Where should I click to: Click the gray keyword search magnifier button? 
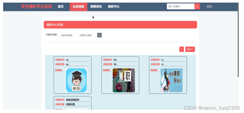coord(99,35)
